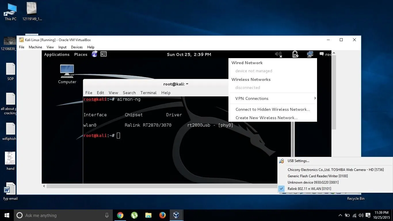Click the battery status icon in Kali panel
The image size is (393, 221).
coord(295,54)
